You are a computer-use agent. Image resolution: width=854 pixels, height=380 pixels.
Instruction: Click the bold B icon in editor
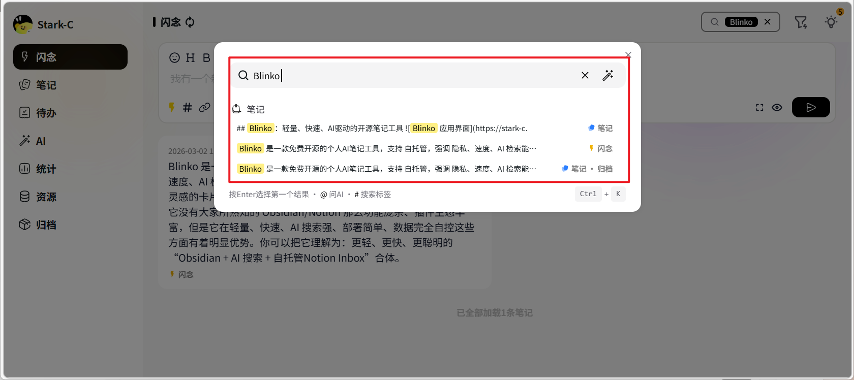point(206,58)
